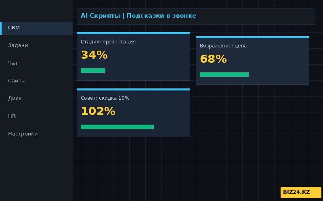
Task: Open the CRM section in sidebar
Action: pos(36,28)
